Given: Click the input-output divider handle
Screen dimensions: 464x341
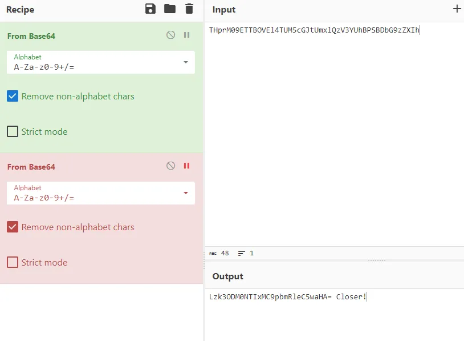Looking at the screenshot, I should pos(377,260).
